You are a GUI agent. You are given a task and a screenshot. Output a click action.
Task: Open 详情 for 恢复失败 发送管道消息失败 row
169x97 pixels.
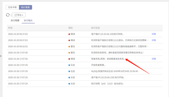tap(154, 59)
